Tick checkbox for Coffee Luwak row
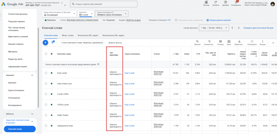This screenshot has height=134, width=277. [x=46, y=105]
